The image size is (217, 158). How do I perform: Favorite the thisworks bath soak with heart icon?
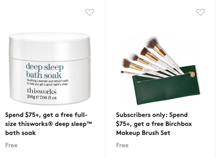click(x=89, y=12)
